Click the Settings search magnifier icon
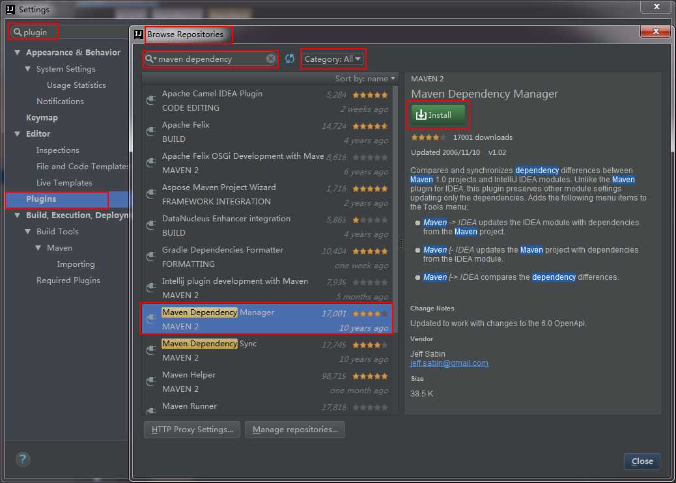676x483 pixels. [x=17, y=32]
